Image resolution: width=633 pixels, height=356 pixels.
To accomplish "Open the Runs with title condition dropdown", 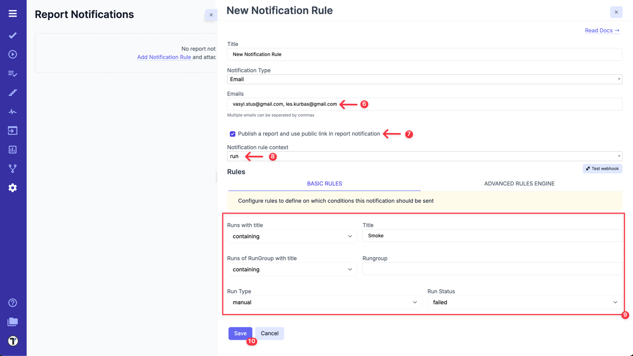I will pos(292,236).
